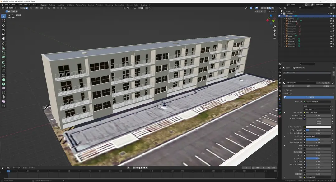Disable rendering of Plane.004 camera icon
Screen dimensions: 336x182
[334, 47]
